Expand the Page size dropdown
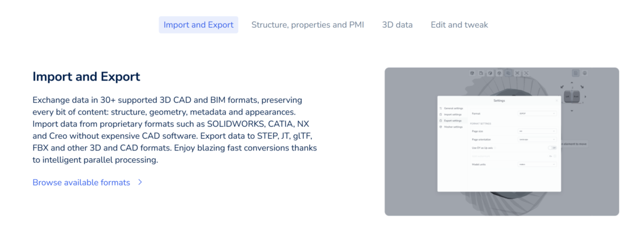Image resolution: width=632 pixels, height=228 pixels. [x=537, y=131]
